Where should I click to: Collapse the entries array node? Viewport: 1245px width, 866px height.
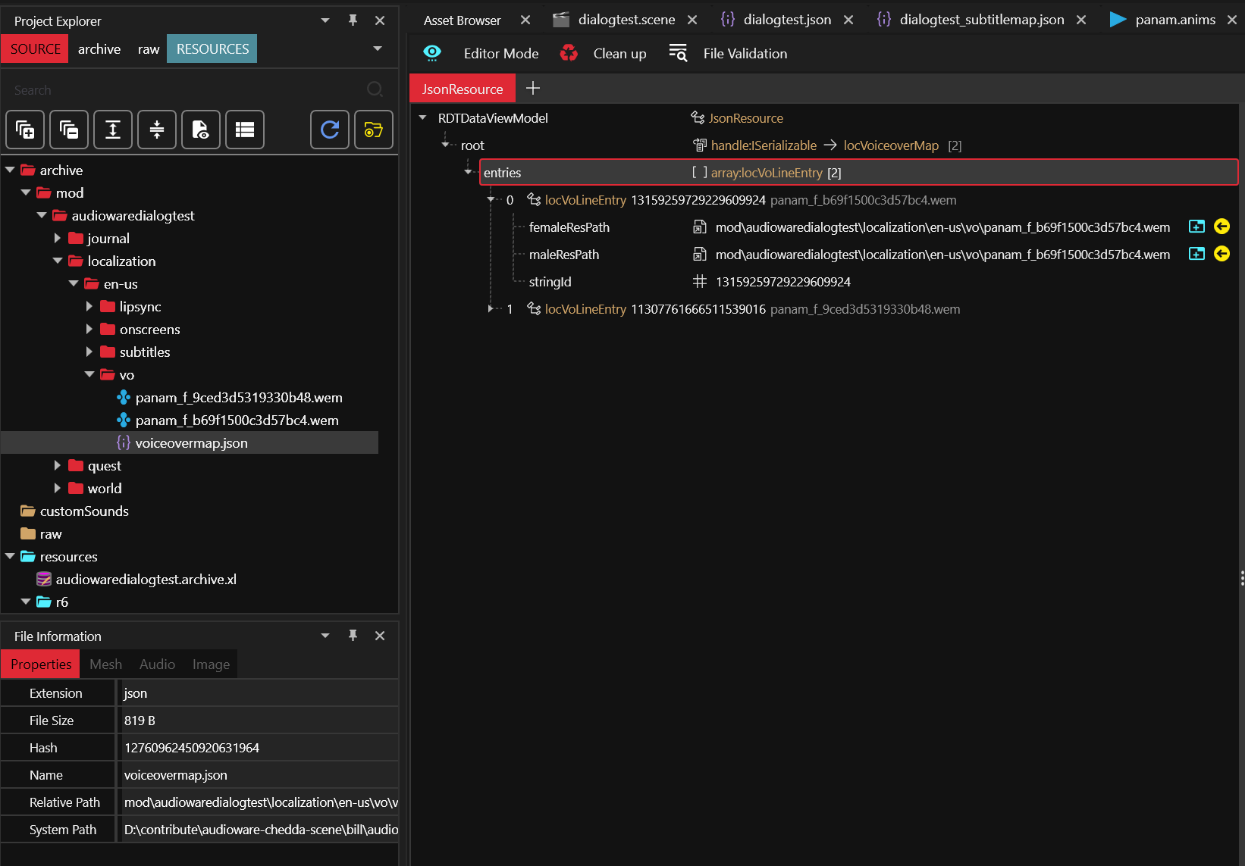[x=468, y=173]
